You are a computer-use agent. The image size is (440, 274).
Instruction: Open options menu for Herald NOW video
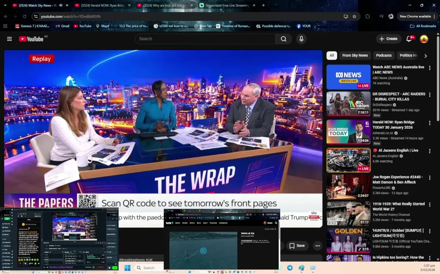(430, 123)
